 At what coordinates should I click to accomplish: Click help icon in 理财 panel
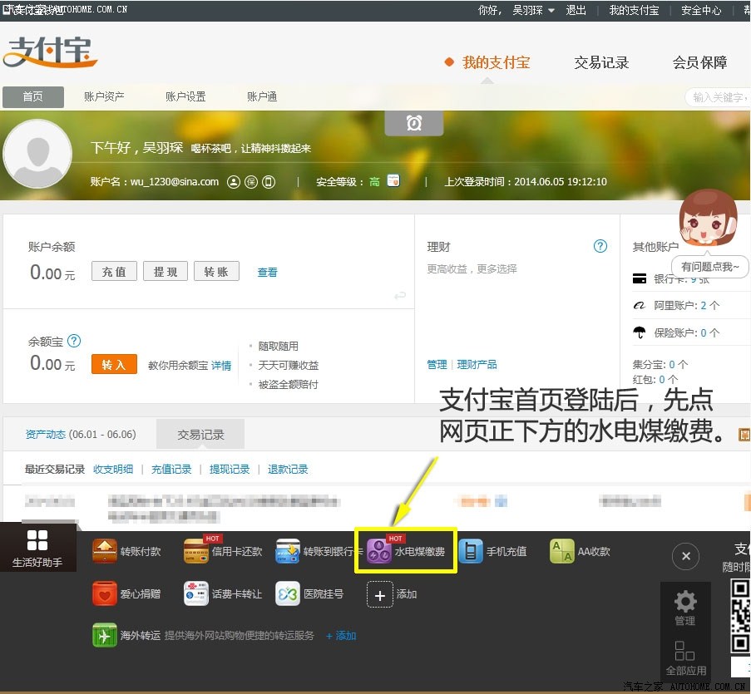pos(600,246)
